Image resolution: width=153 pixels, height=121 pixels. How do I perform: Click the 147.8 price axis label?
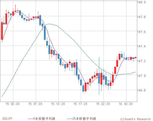click(x=141, y=17)
